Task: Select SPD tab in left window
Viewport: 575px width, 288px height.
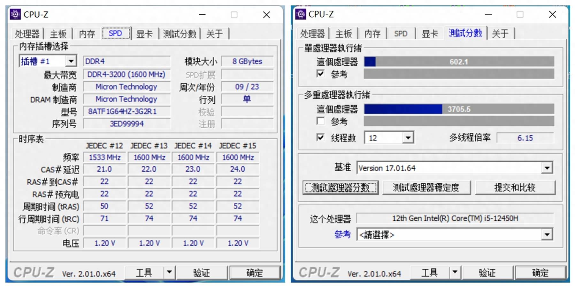Action: tap(116, 33)
